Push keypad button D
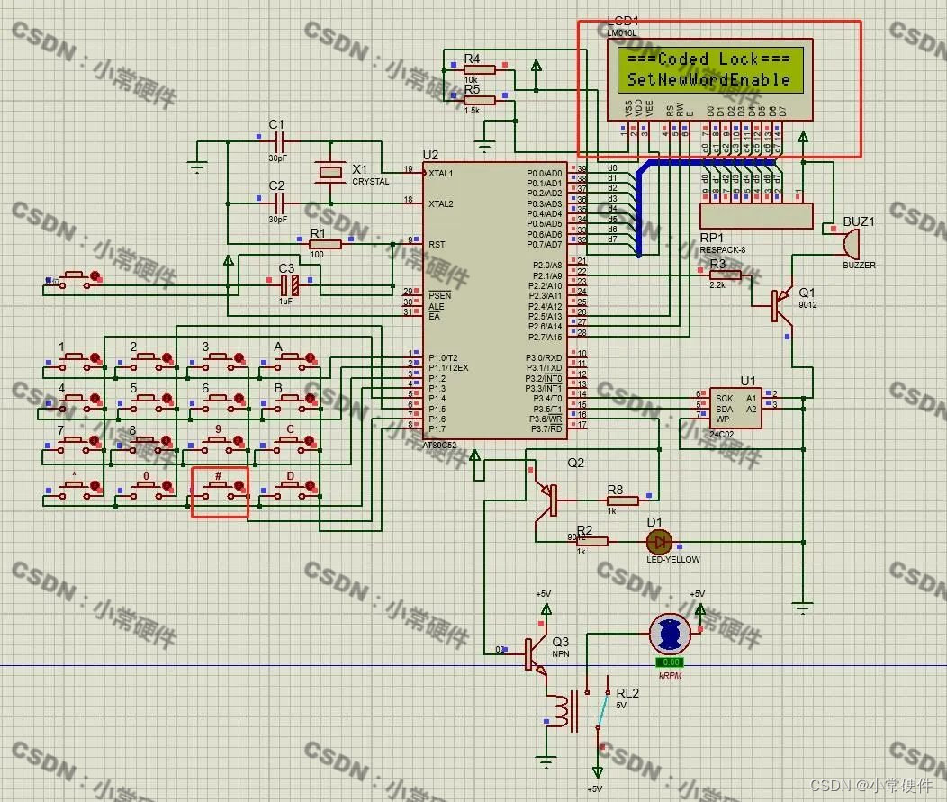Viewport: 947px width, 802px height. (291, 489)
